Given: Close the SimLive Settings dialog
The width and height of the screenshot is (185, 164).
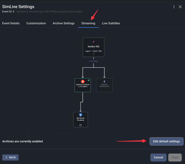Looking at the screenshot, I should click(180, 7).
